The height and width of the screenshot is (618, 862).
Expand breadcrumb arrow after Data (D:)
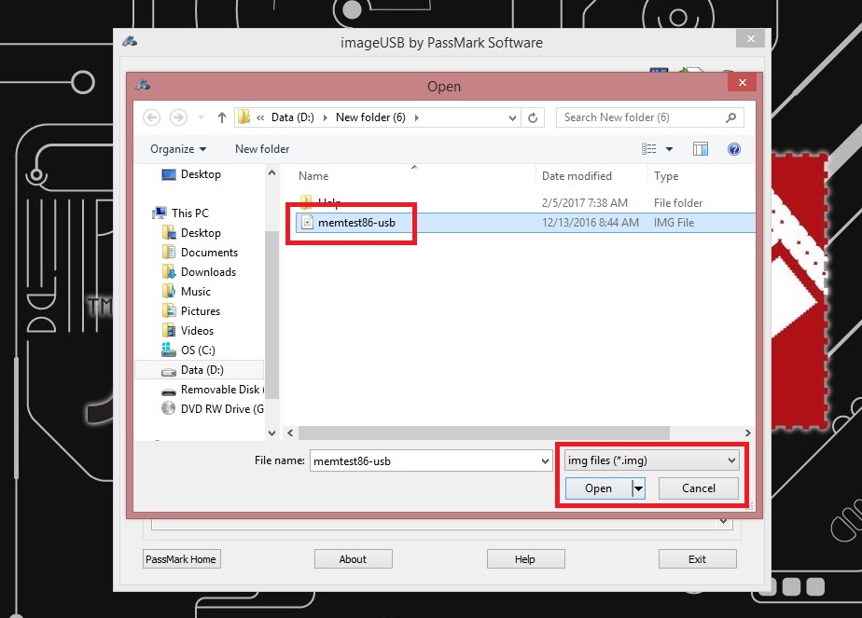tap(325, 117)
